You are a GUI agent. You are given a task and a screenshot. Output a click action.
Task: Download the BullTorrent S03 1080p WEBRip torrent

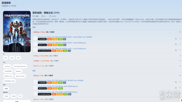pos(176,44)
